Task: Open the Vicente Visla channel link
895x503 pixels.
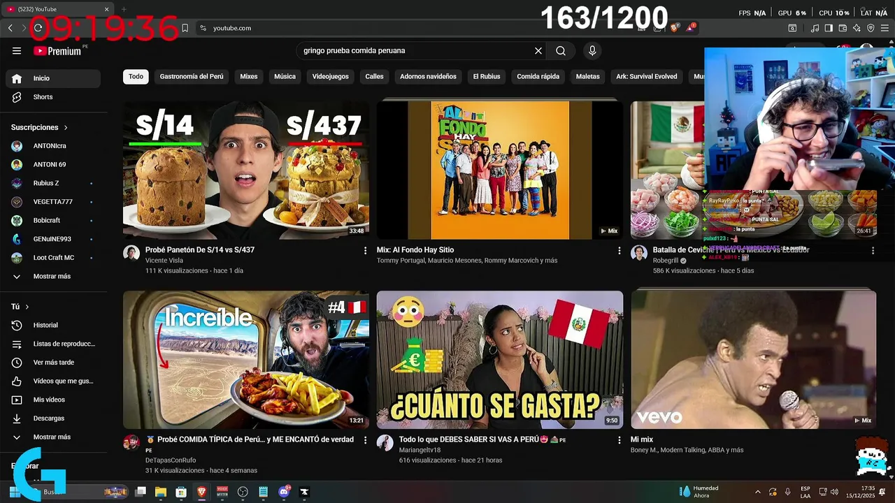Action: click(x=164, y=261)
